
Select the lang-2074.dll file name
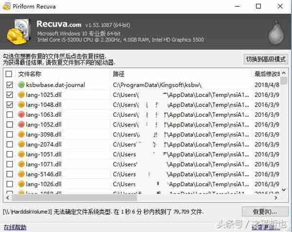click(x=44, y=144)
